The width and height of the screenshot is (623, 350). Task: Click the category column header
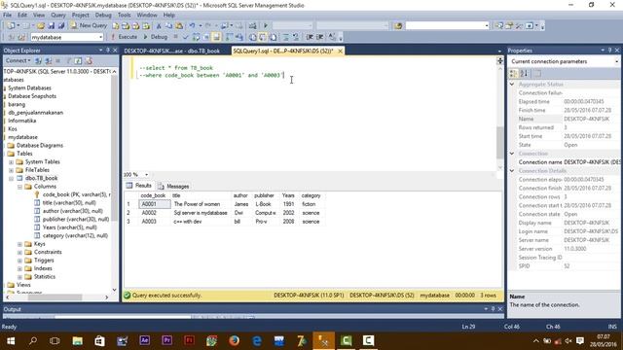(x=311, y=195)
